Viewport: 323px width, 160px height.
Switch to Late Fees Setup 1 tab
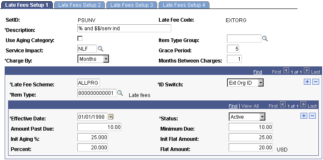27,5
